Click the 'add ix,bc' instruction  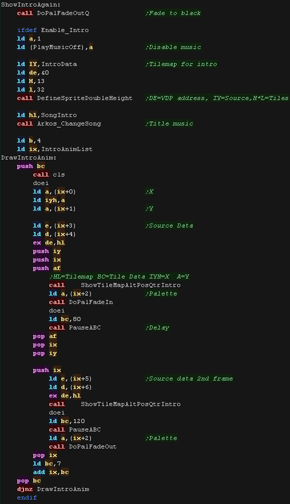coord(51,472)
